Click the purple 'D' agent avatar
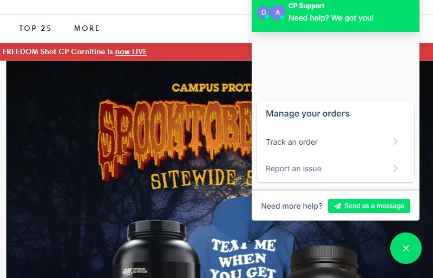This screenshot has height=278, width=433. [x=263, y=12]
